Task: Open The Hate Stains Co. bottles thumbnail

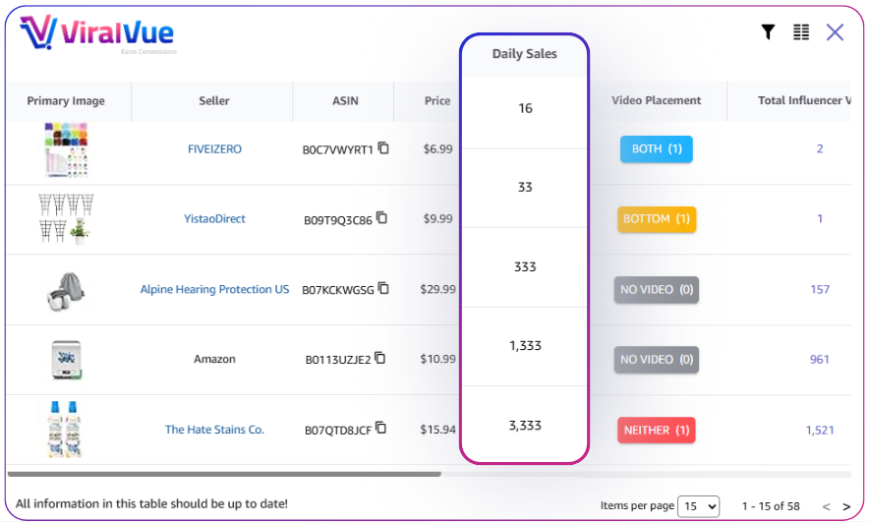Action: pos(64,430)
